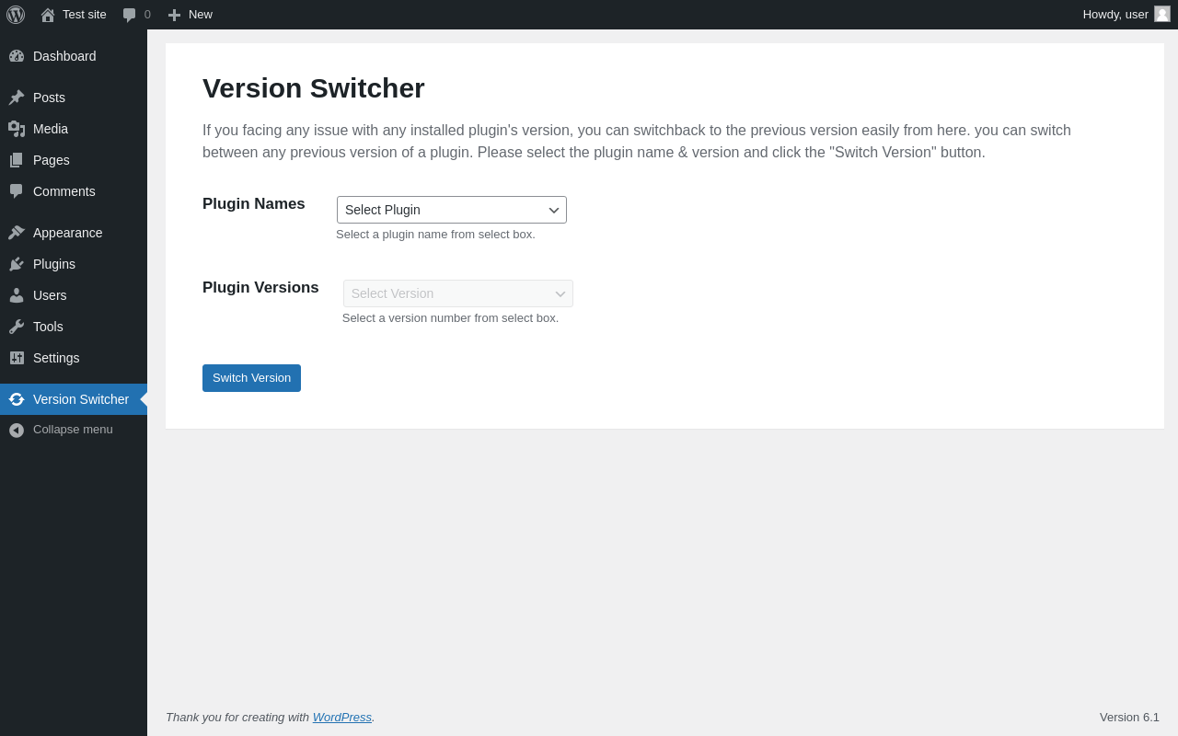Click the Switch Version button

click(x=251, y=378)
